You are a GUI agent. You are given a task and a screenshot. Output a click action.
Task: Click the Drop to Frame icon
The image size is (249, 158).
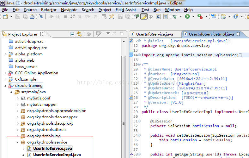click(104, 16)
